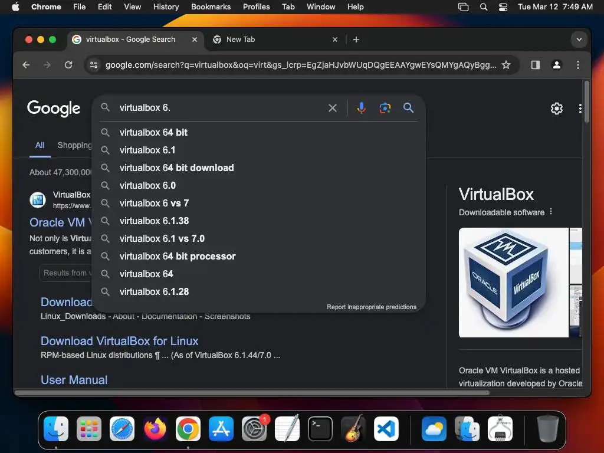Close the New Tab tab
The height and width of the screenshot is (453, 604).
(x=335, y=40)
